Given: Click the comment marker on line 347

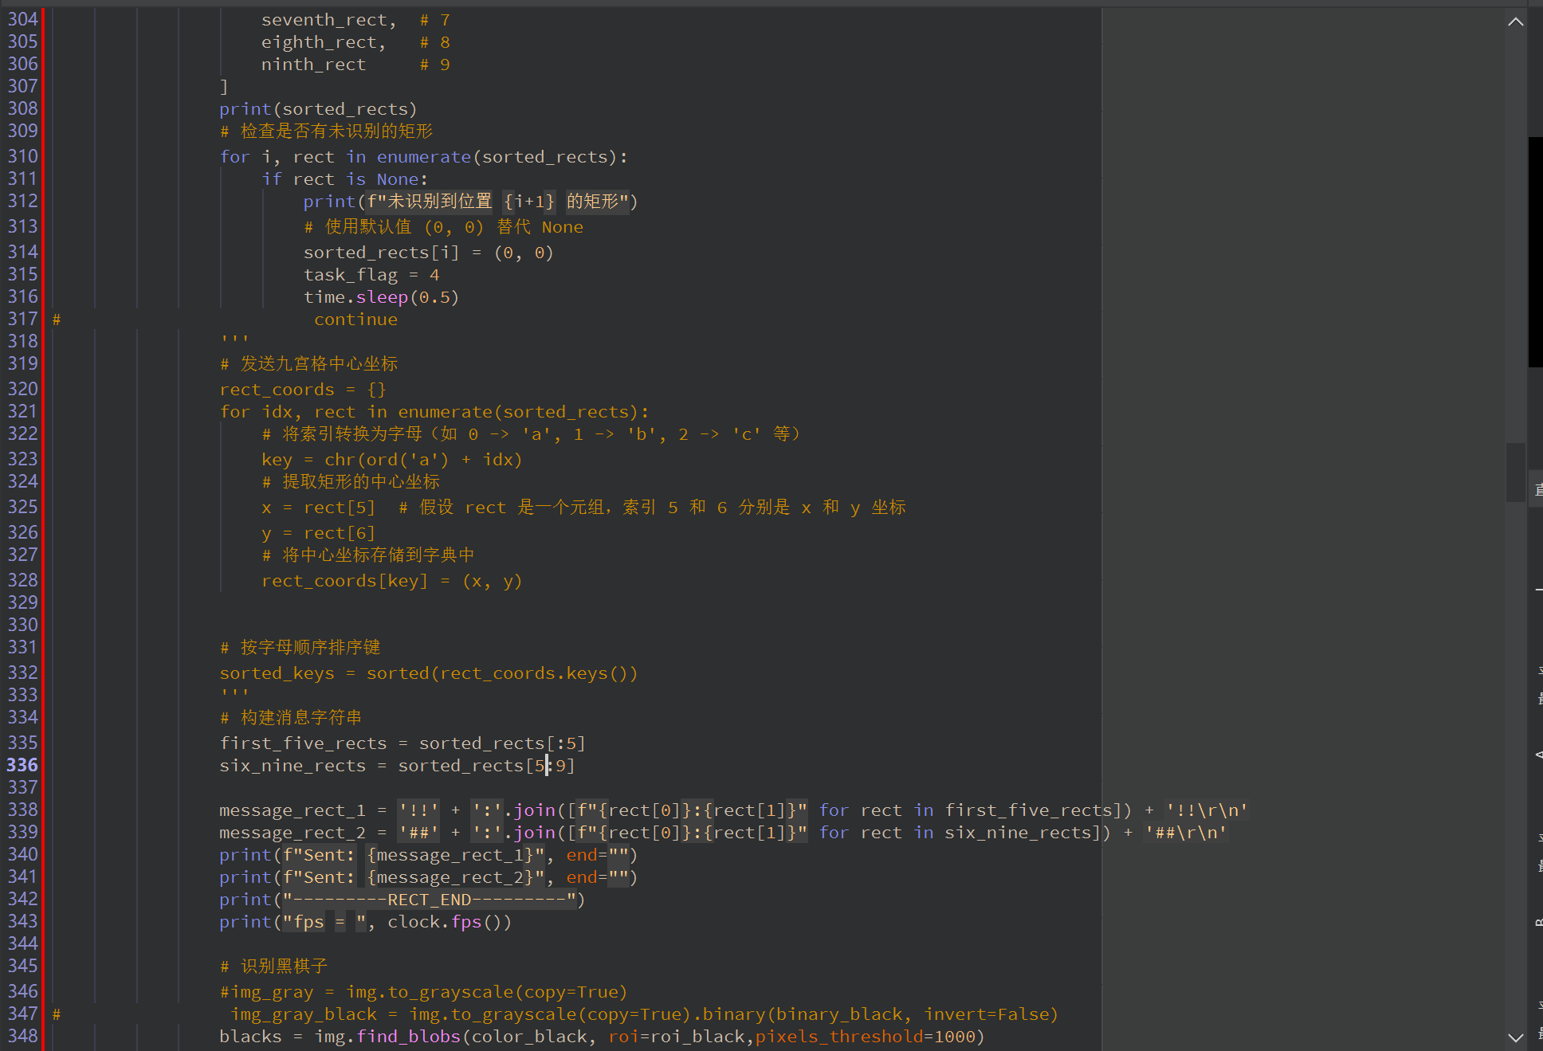Looking at the screenshot, I should [57, 1014].
